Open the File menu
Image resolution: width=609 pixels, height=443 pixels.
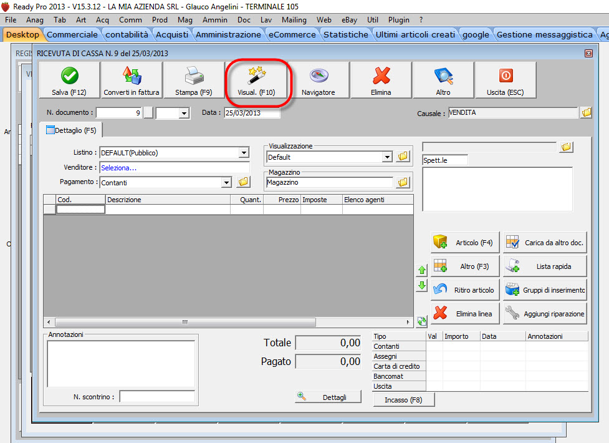click(11, 20)
